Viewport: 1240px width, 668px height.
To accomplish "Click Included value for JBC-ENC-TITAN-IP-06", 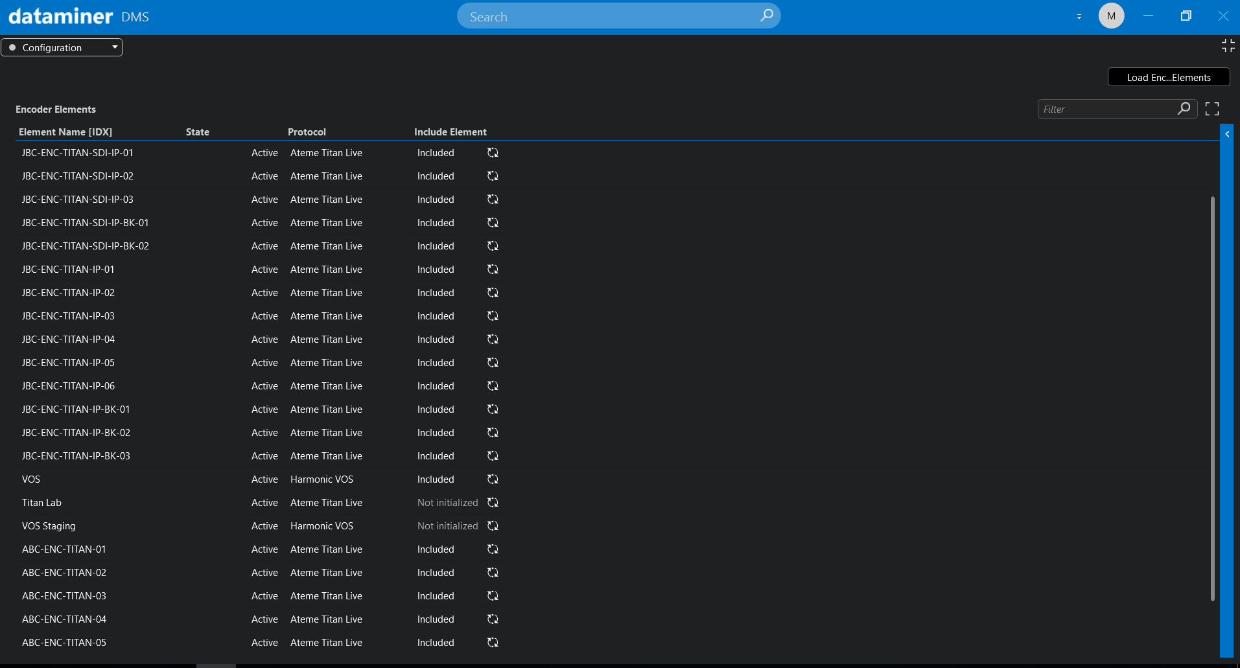I will click(x=436, y=386).
